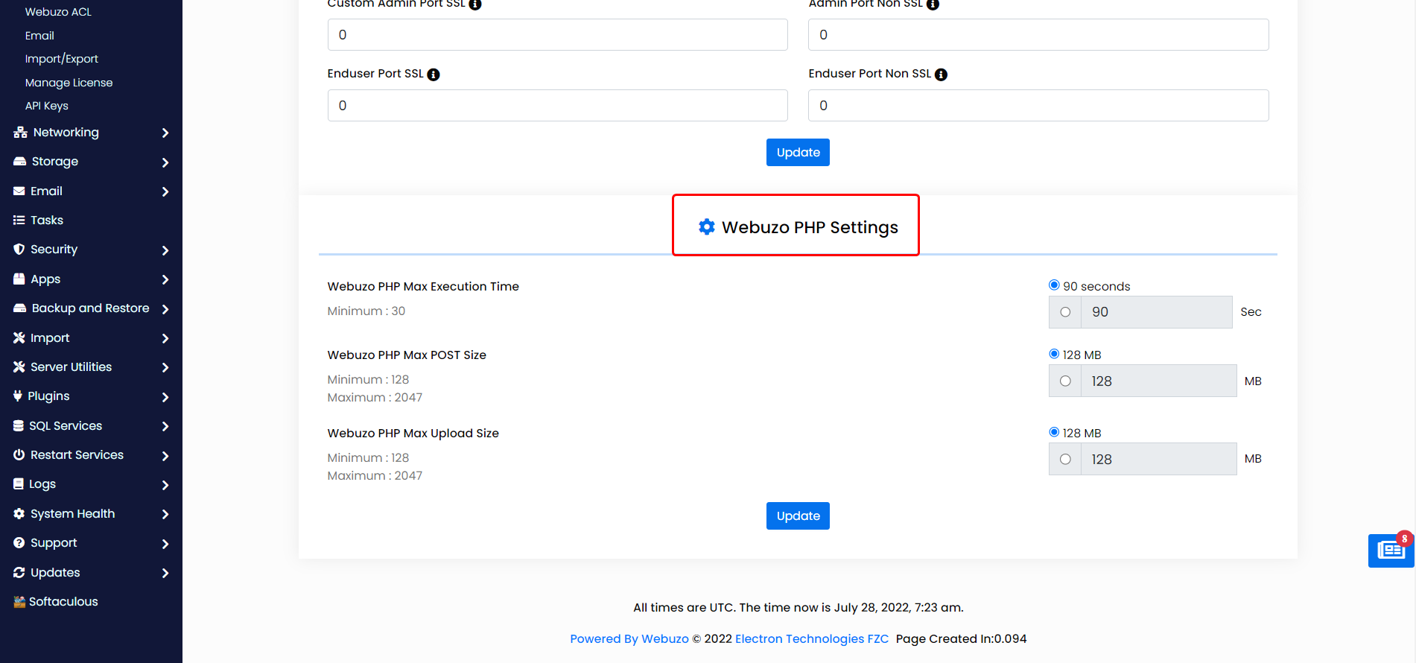Click Update button under PHP settings
The image size is (1416, 663).
798,516
